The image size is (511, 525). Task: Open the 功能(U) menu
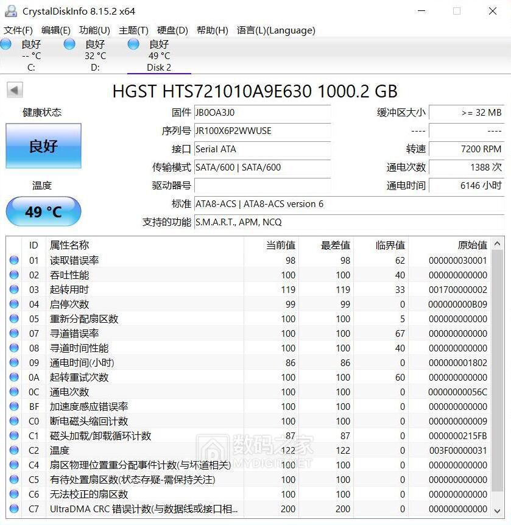pos(94,30)
